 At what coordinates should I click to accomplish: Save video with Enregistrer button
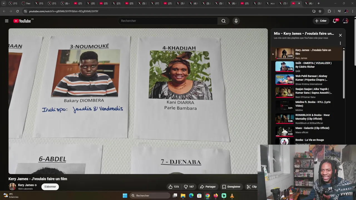click(x=231, y=187)
